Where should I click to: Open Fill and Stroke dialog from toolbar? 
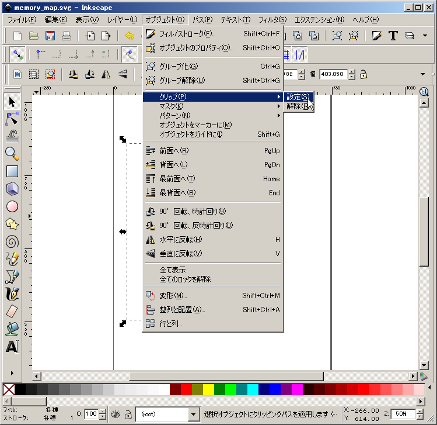tap(377, 36)
